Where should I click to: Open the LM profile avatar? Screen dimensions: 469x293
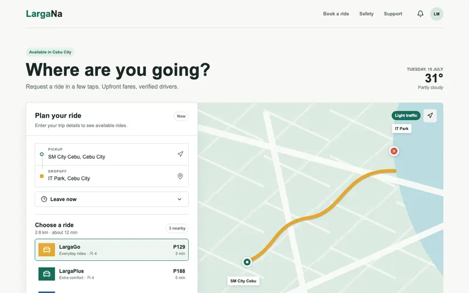coord(437,13)
